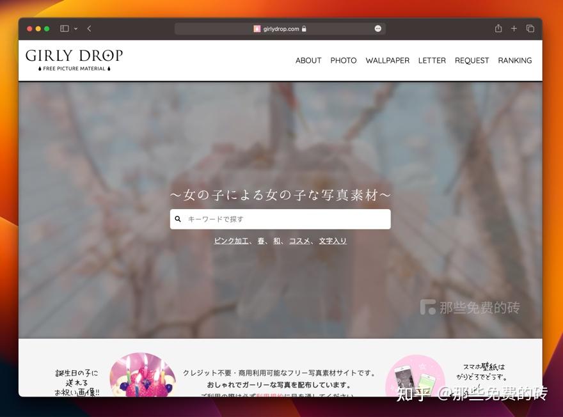Viewport: 563px width, 417px height.
Task: Show tab overview using the overlapping squares icon
Action: 530,28
